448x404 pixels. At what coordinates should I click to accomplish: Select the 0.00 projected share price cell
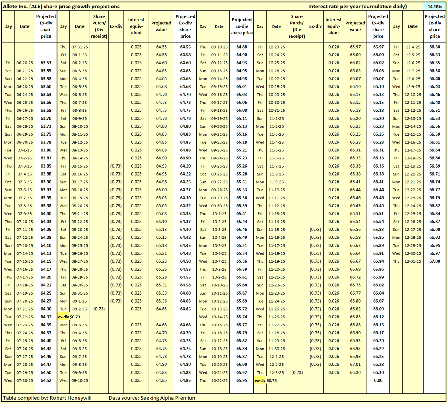pos(378,380)
